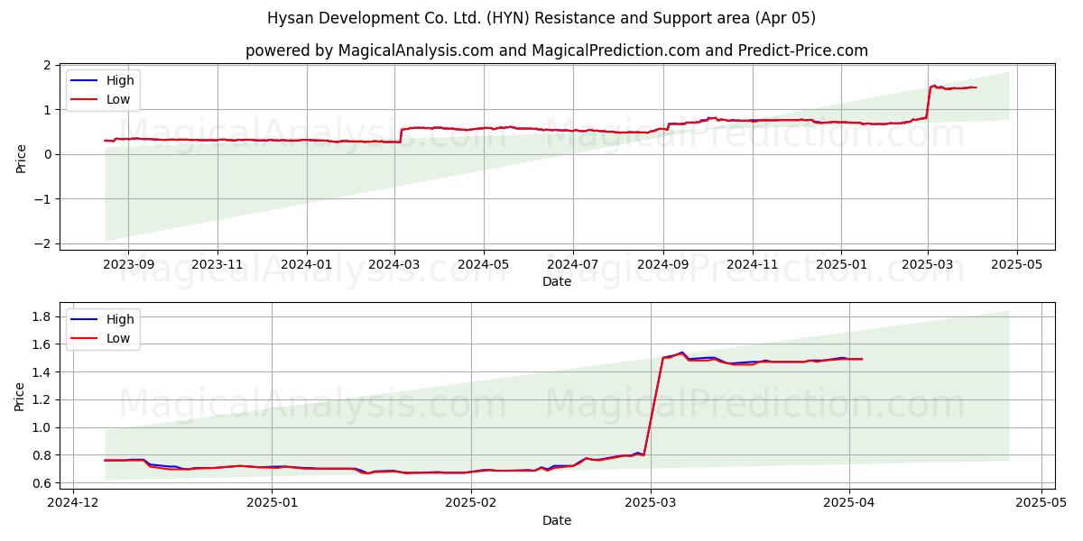Click the '2025-05' label on top chart
The width and height of the screenshot is (1083, 541).
(1017, 265)
